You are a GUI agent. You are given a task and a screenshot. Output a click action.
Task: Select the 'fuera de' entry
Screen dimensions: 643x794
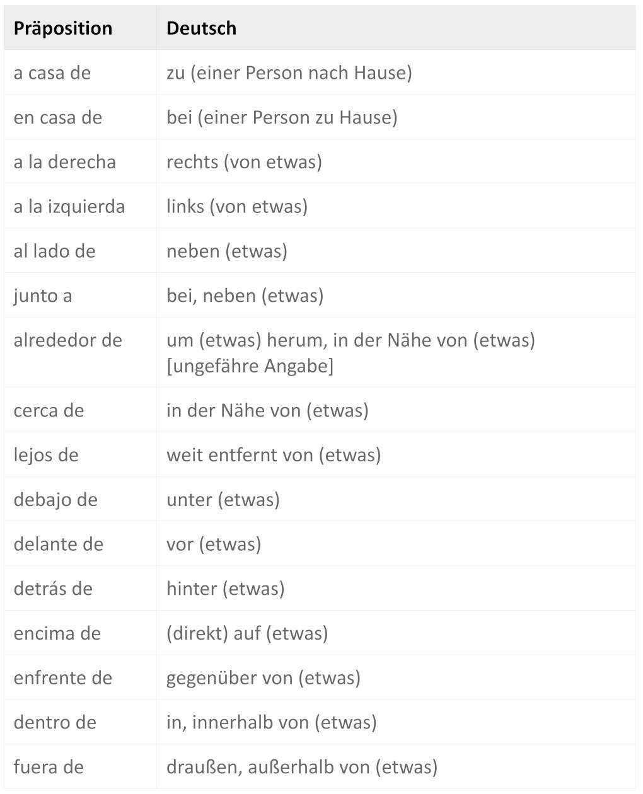click(49, 768)
